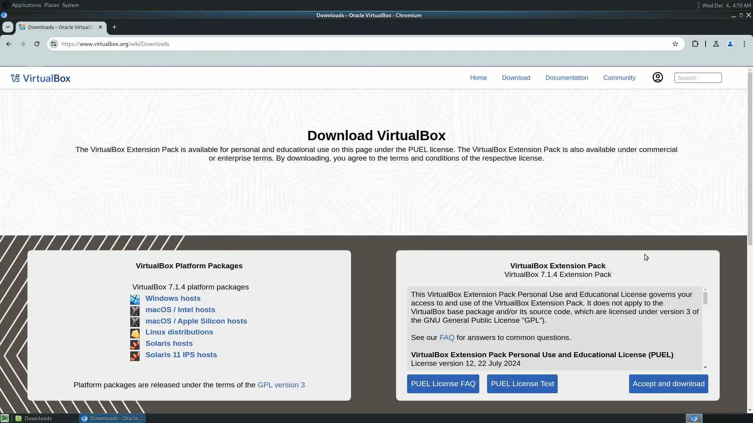Focus the site Search input field
Image resolution: width=753 pixels, height=423 pixels.
[697, 78]
